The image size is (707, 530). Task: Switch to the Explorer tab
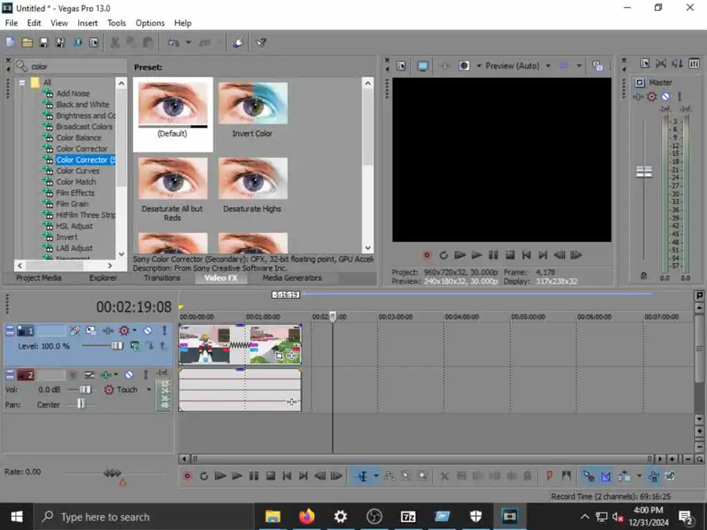click(x=103, y=278)
